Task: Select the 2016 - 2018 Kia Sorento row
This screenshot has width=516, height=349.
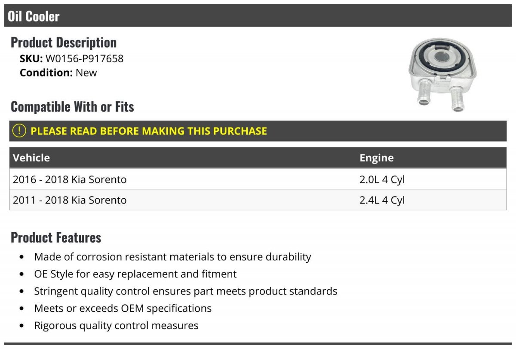Action: 258,179
